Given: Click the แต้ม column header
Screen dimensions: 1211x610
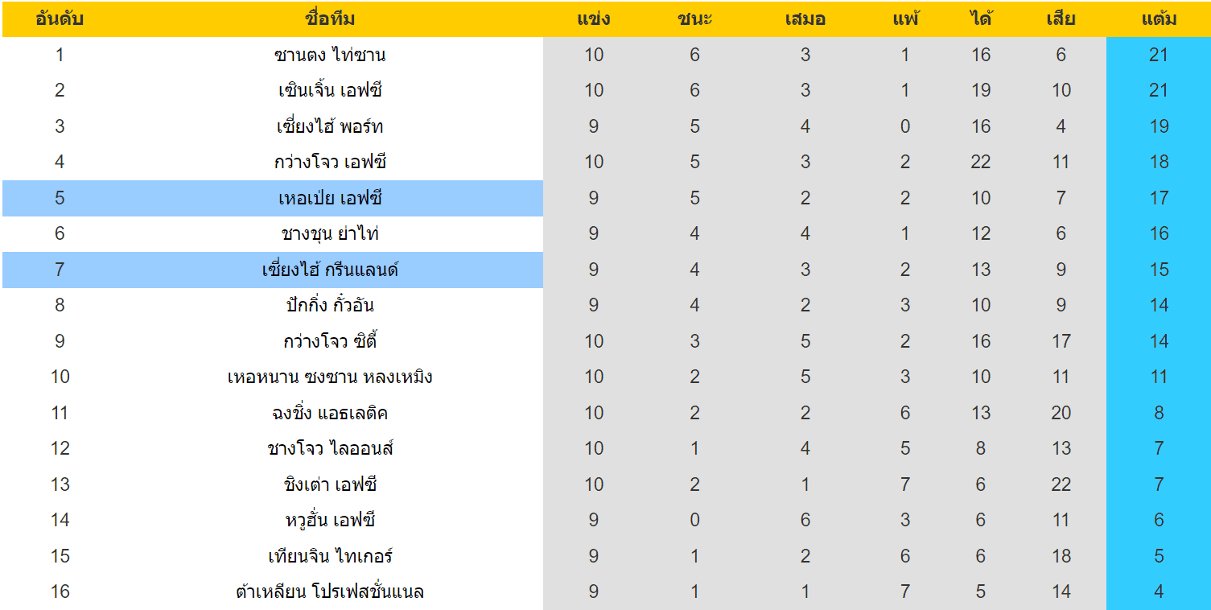Looking at the screenshot, I should click(1159, 19).
